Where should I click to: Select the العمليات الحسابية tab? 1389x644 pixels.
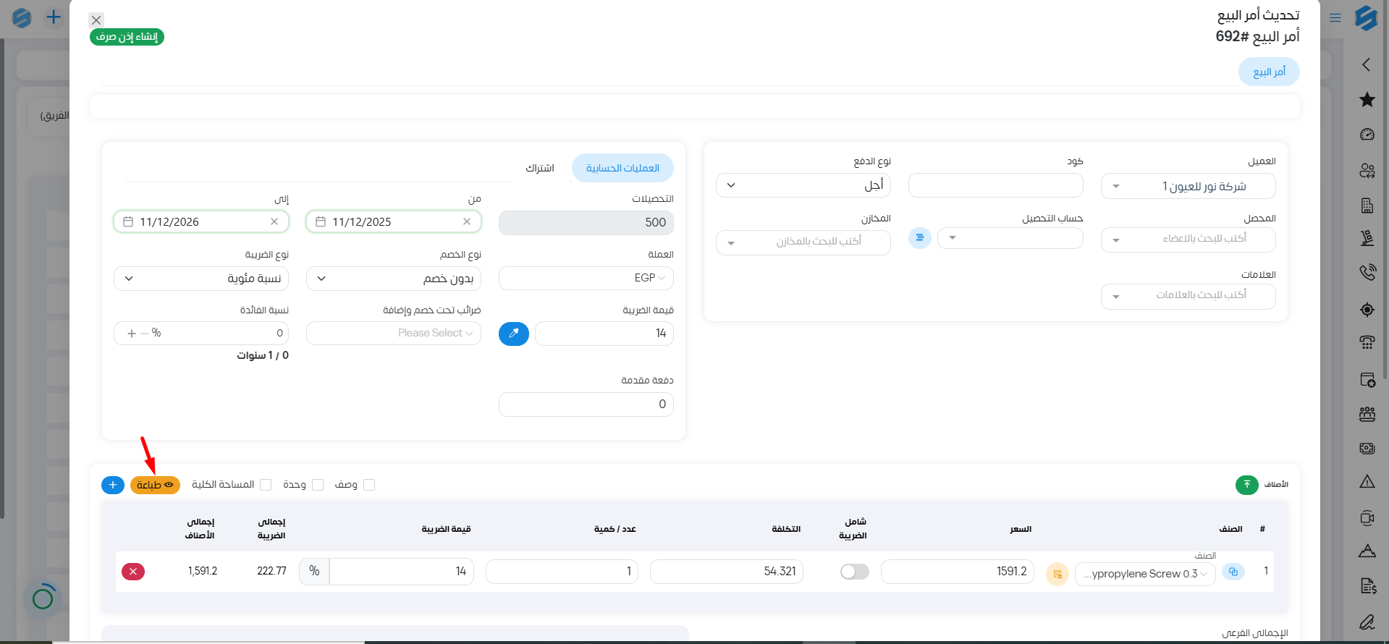click(622, 168)
